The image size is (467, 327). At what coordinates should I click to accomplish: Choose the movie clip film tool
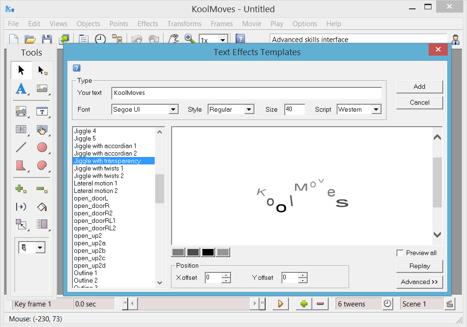[21, 129]
